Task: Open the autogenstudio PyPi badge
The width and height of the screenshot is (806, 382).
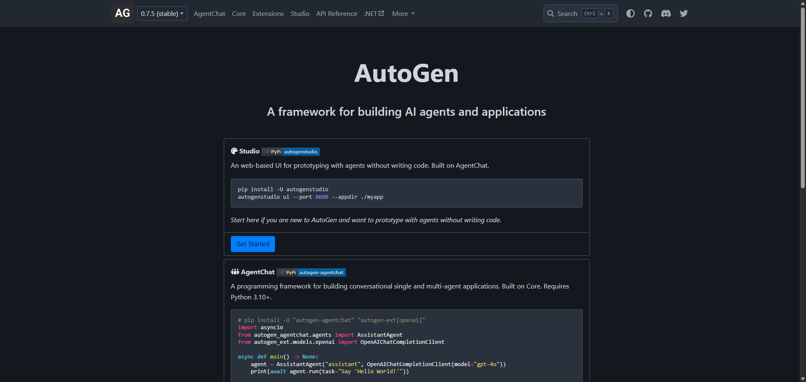Action: [290, 152]
